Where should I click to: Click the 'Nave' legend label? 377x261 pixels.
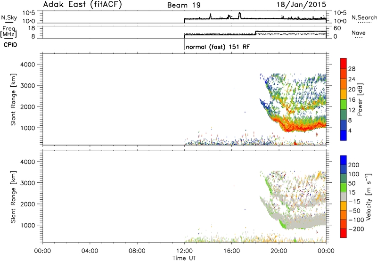pos(359,33)
